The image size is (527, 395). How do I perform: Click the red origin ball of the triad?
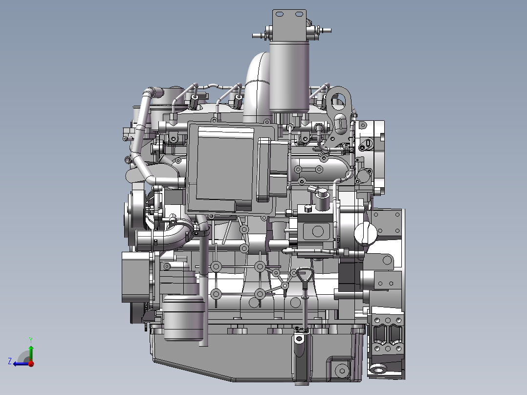(x=31, y=364)
